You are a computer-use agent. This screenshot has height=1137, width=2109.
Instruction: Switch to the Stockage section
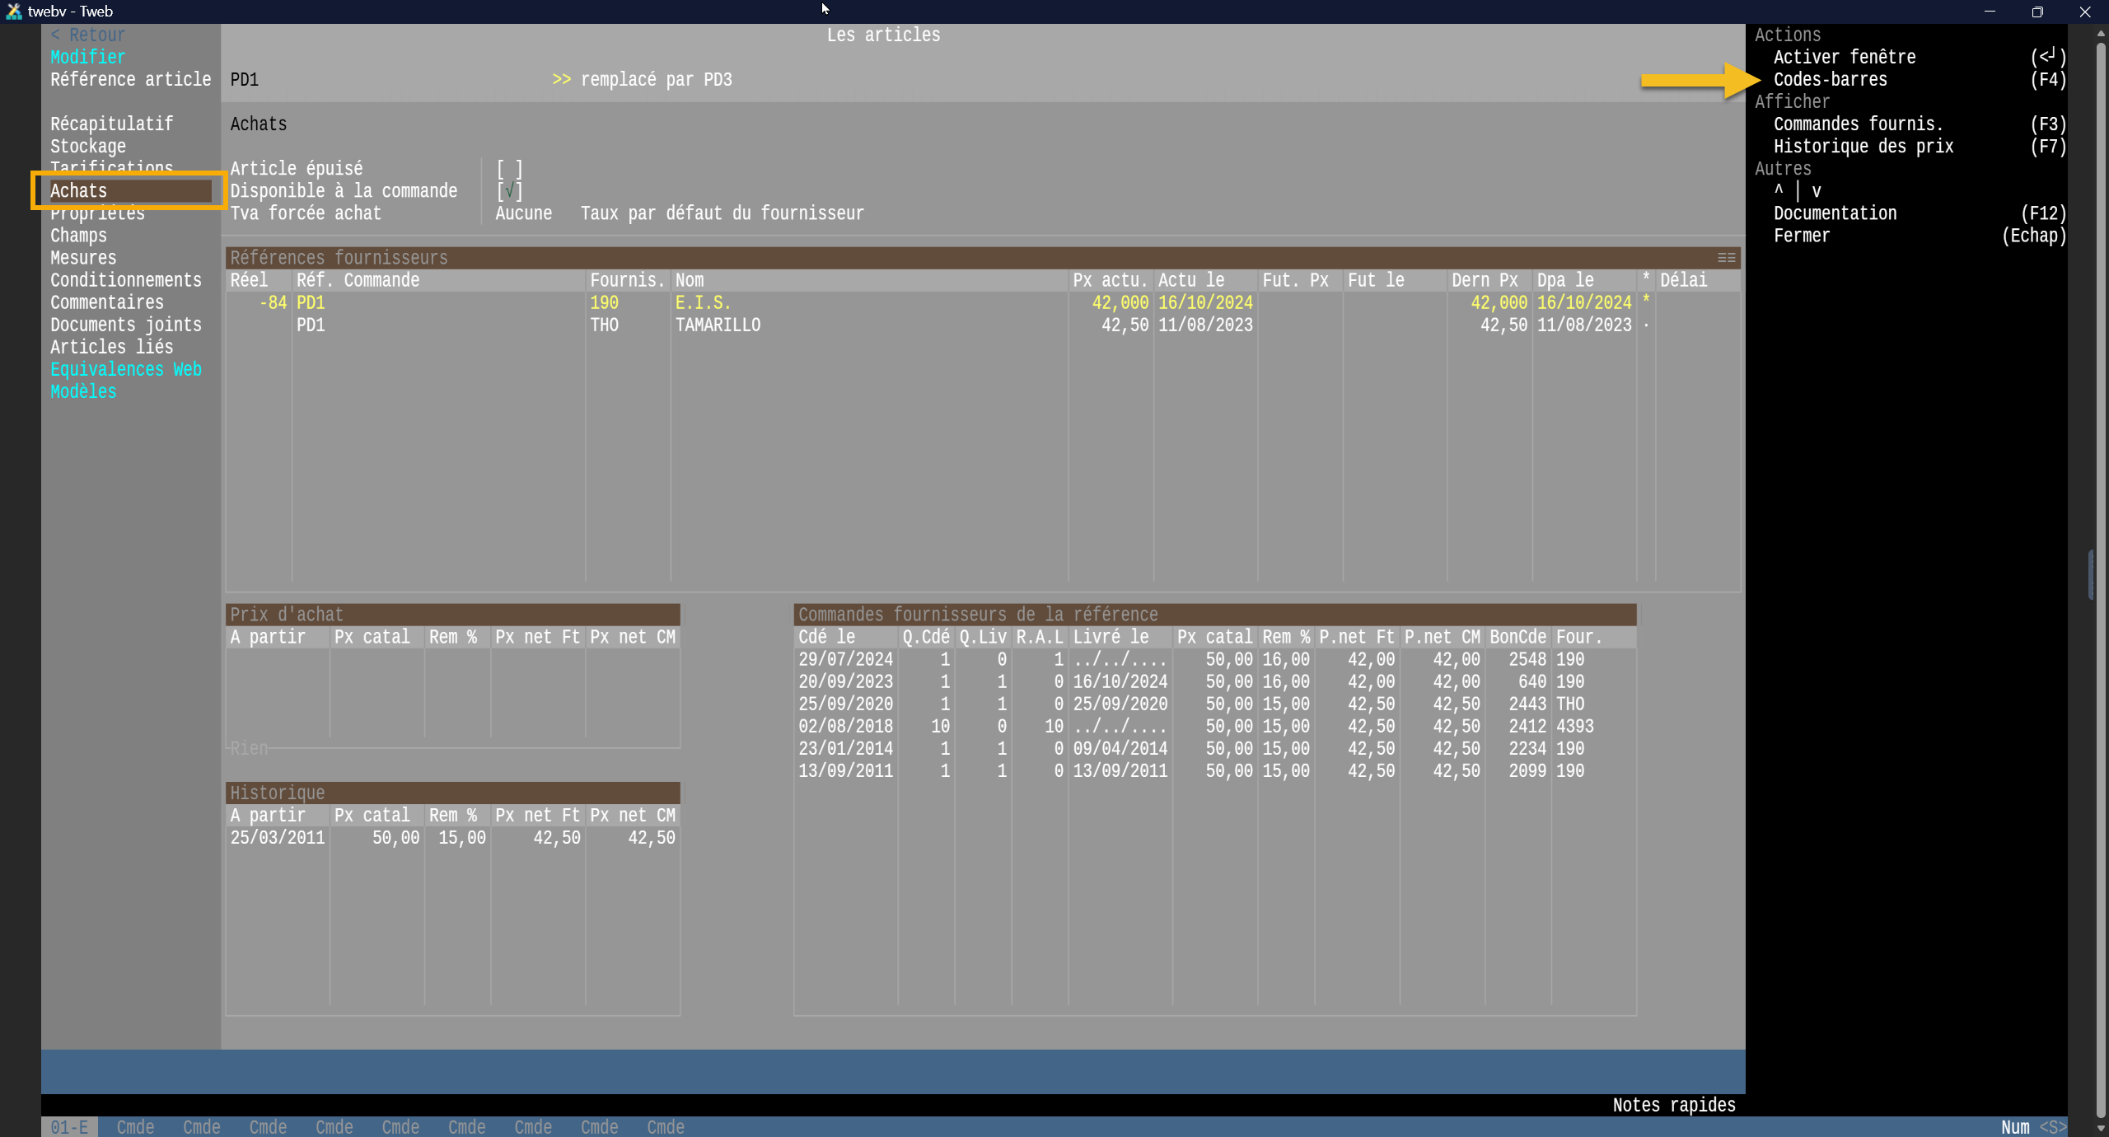click(x=88, y=147)
